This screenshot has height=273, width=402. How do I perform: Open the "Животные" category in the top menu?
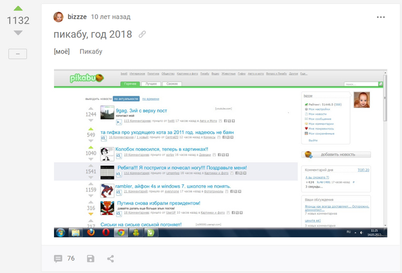pyautogui.click(x=229, y=74)
